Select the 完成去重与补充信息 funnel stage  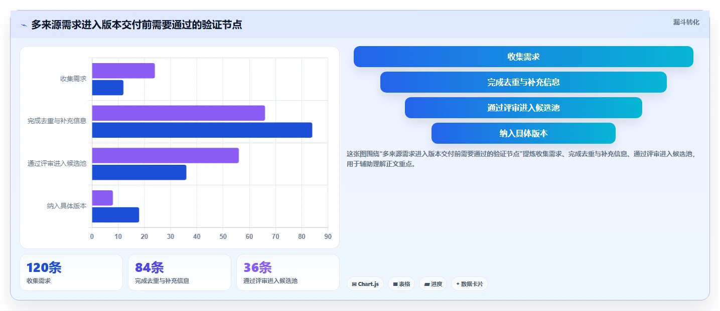[523, 82]
